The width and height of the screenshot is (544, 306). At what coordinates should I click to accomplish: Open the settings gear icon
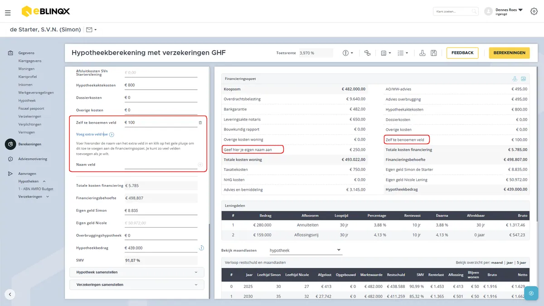(x=534, y=11)
